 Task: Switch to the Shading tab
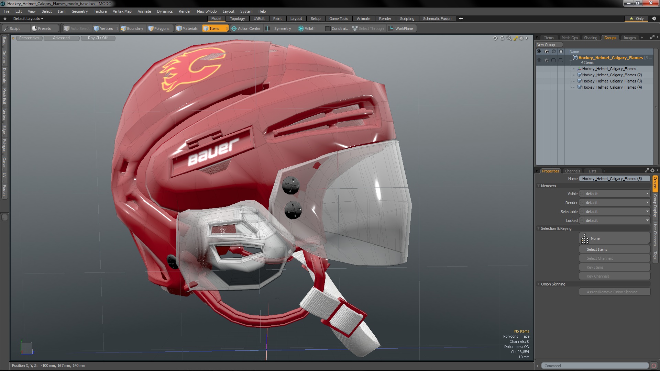coord(590,38)
